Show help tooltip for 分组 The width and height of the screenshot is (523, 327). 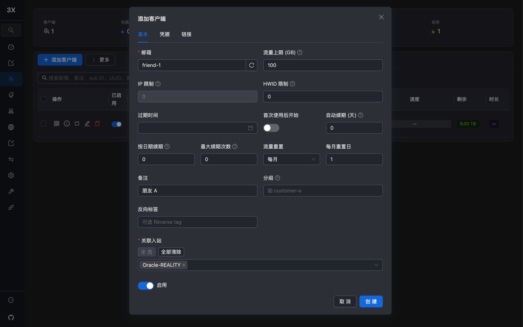[278, 178]
